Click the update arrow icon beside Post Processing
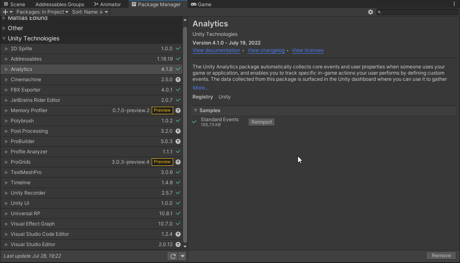The width and height of the screenshot is (460, 263). click(x=178, y=131)
